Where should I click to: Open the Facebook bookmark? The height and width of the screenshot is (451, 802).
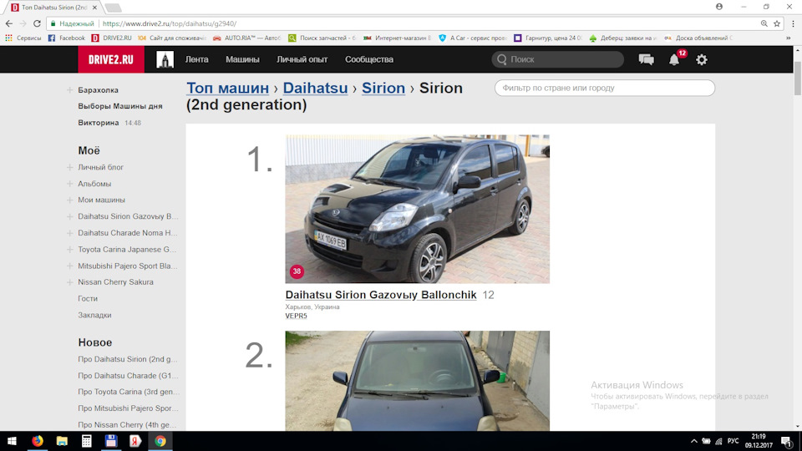point(67,38)
